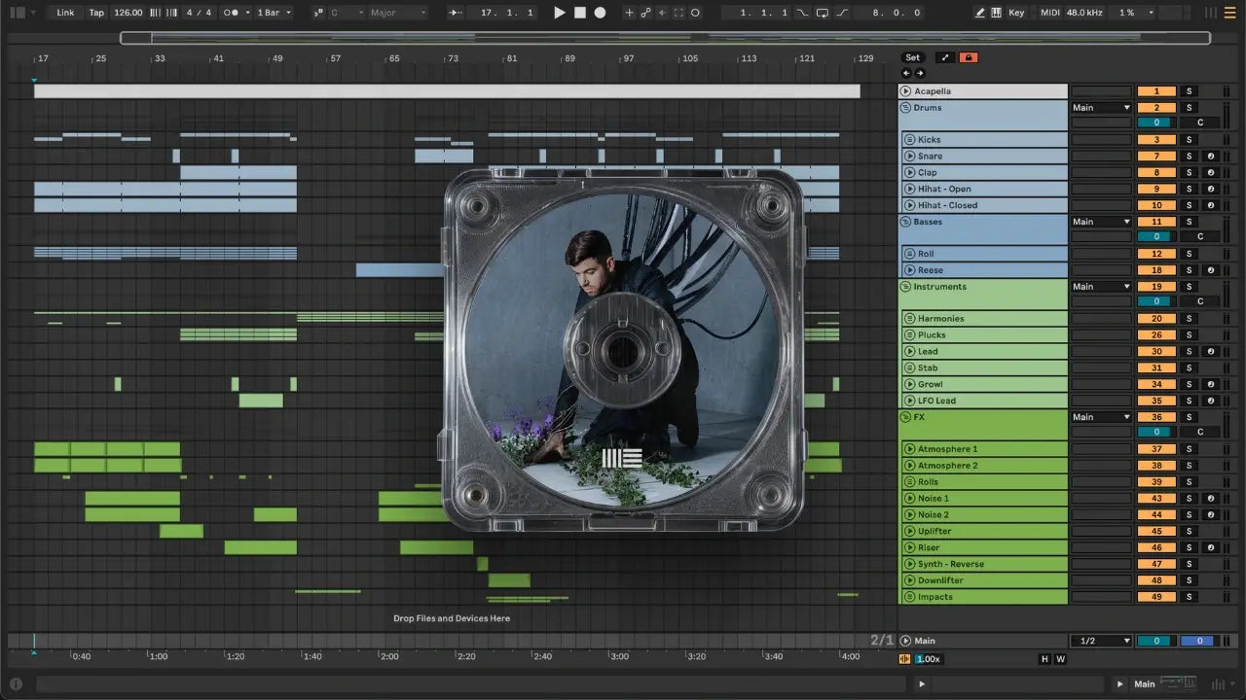Viewport: 1246px width, 700px height.
Task: Click the Link button
Action: 65,13
